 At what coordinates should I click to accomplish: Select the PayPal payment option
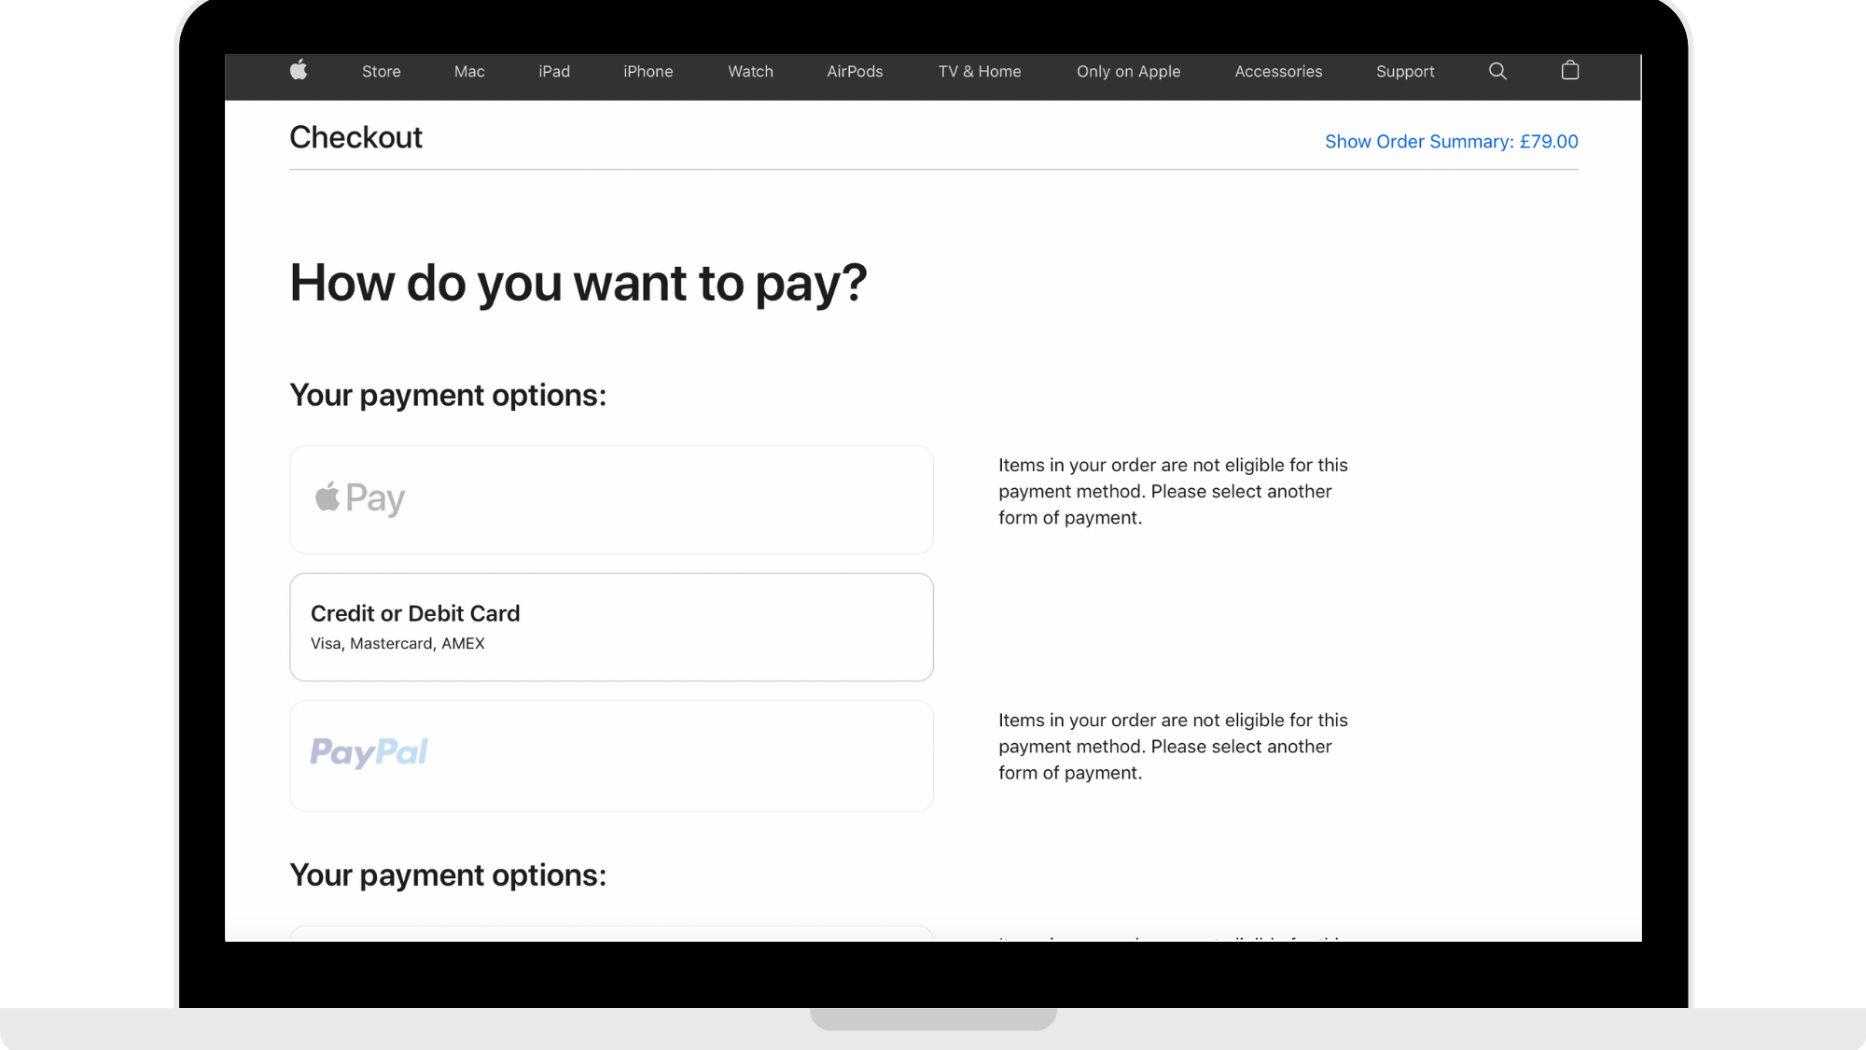point(611,755)
